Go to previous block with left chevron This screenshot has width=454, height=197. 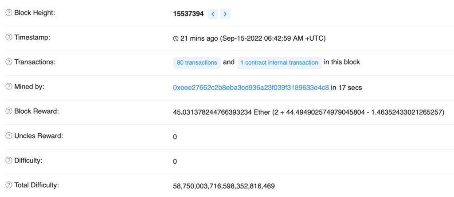[x=213, y=14]
